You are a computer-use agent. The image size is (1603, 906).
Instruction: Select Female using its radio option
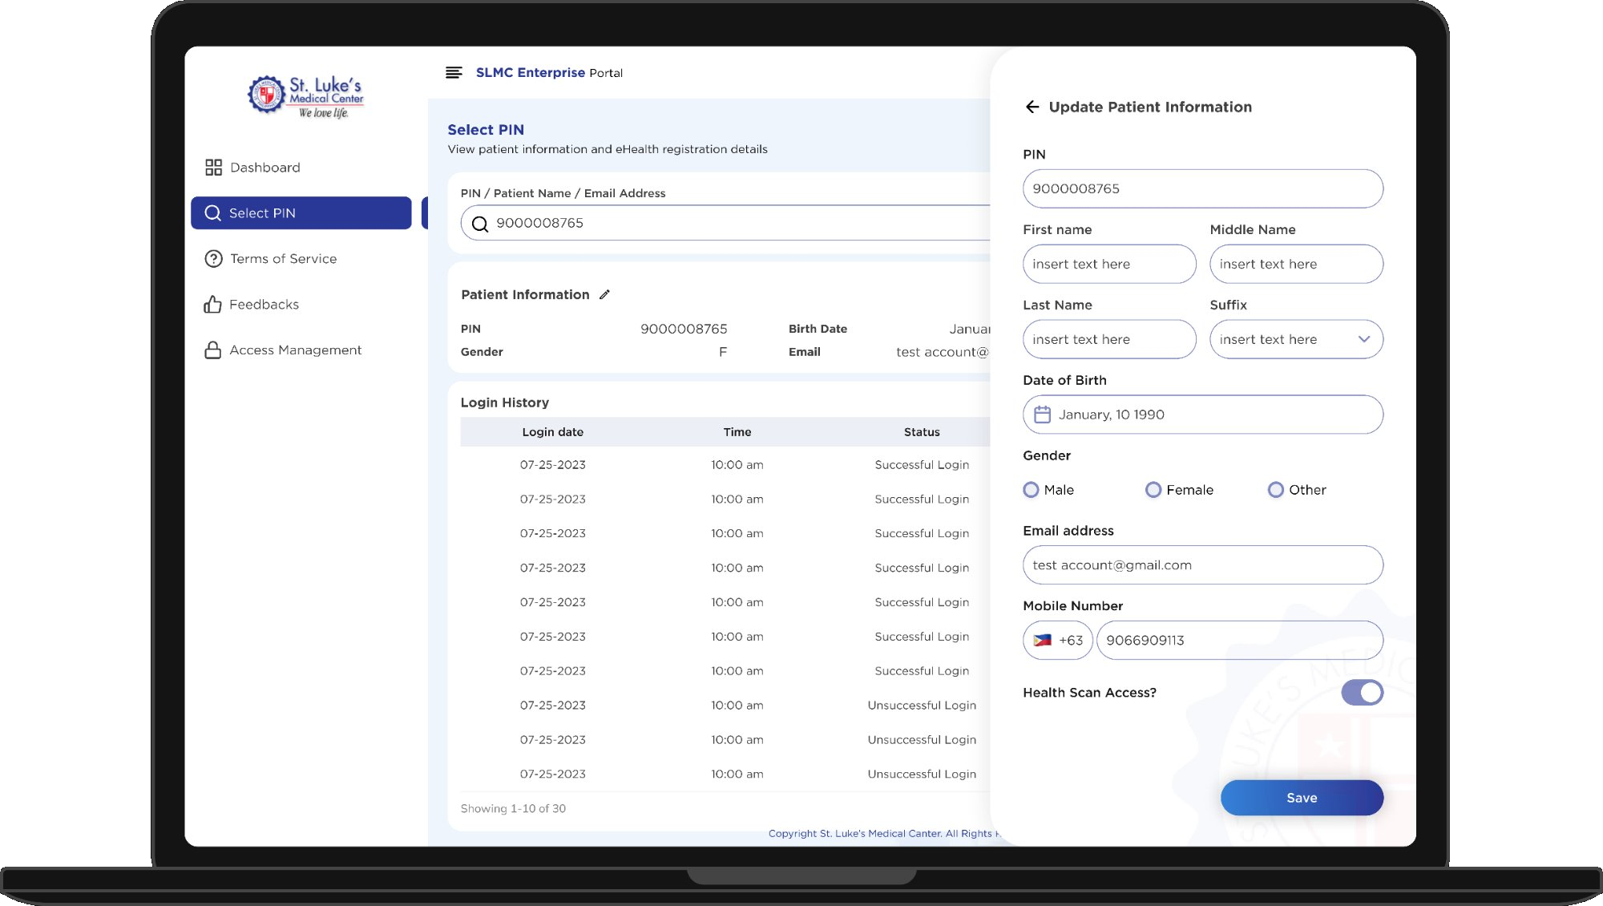pos(1153,489)
